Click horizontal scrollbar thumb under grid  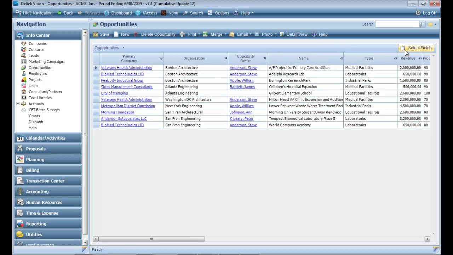pyautogui.click(x=151, y=239)
